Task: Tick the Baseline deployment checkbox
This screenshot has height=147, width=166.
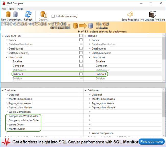Action: (x=81, y=61)
